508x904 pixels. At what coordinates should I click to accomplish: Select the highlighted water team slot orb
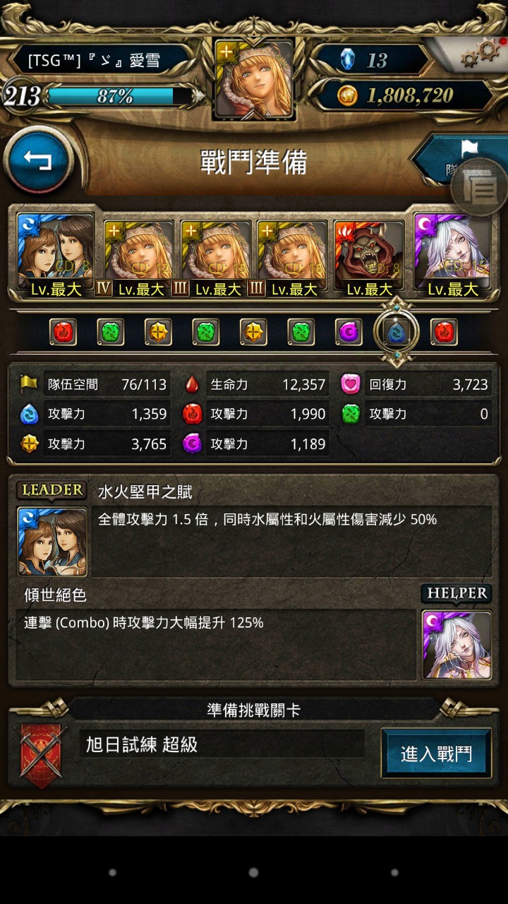click(x=397, y=331)
